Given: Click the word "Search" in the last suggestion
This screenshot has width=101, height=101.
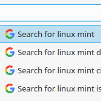Looking at the screenshot, I should 30,89.
